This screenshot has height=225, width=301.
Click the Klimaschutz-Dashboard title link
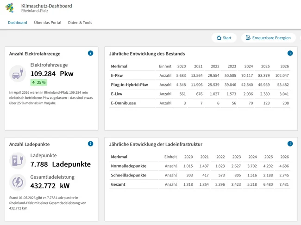[47, 6]
